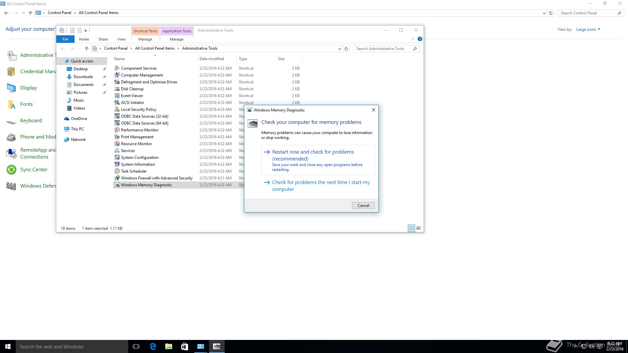Expand the Administrative Tools address bar history dropdown
The image size is (628, 353).
340,49
